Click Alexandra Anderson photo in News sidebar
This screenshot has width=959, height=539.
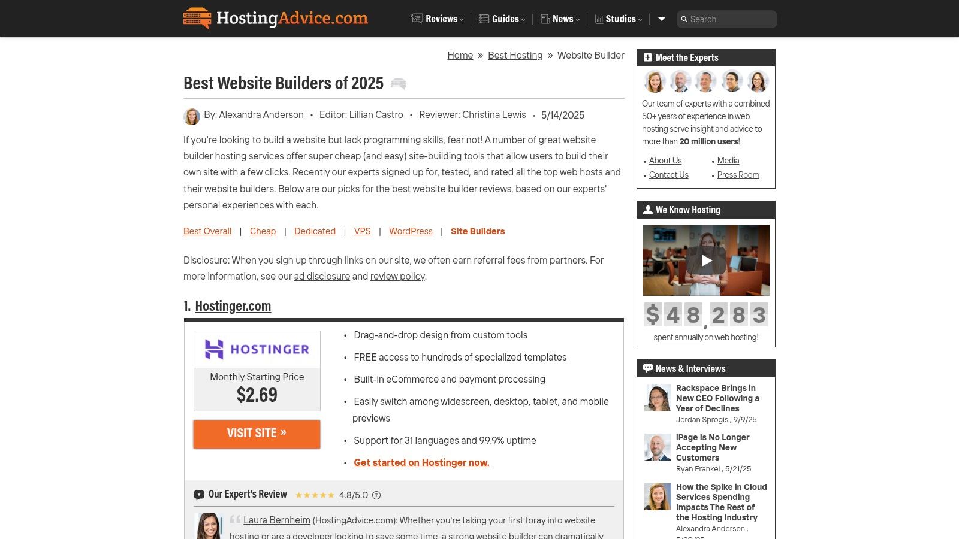658,496
